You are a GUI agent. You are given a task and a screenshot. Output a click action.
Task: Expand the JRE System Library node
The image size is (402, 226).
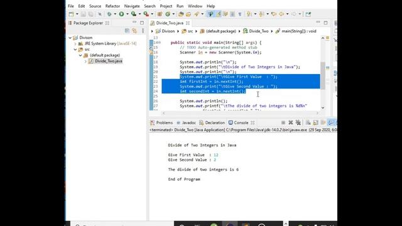pos(75,43)
